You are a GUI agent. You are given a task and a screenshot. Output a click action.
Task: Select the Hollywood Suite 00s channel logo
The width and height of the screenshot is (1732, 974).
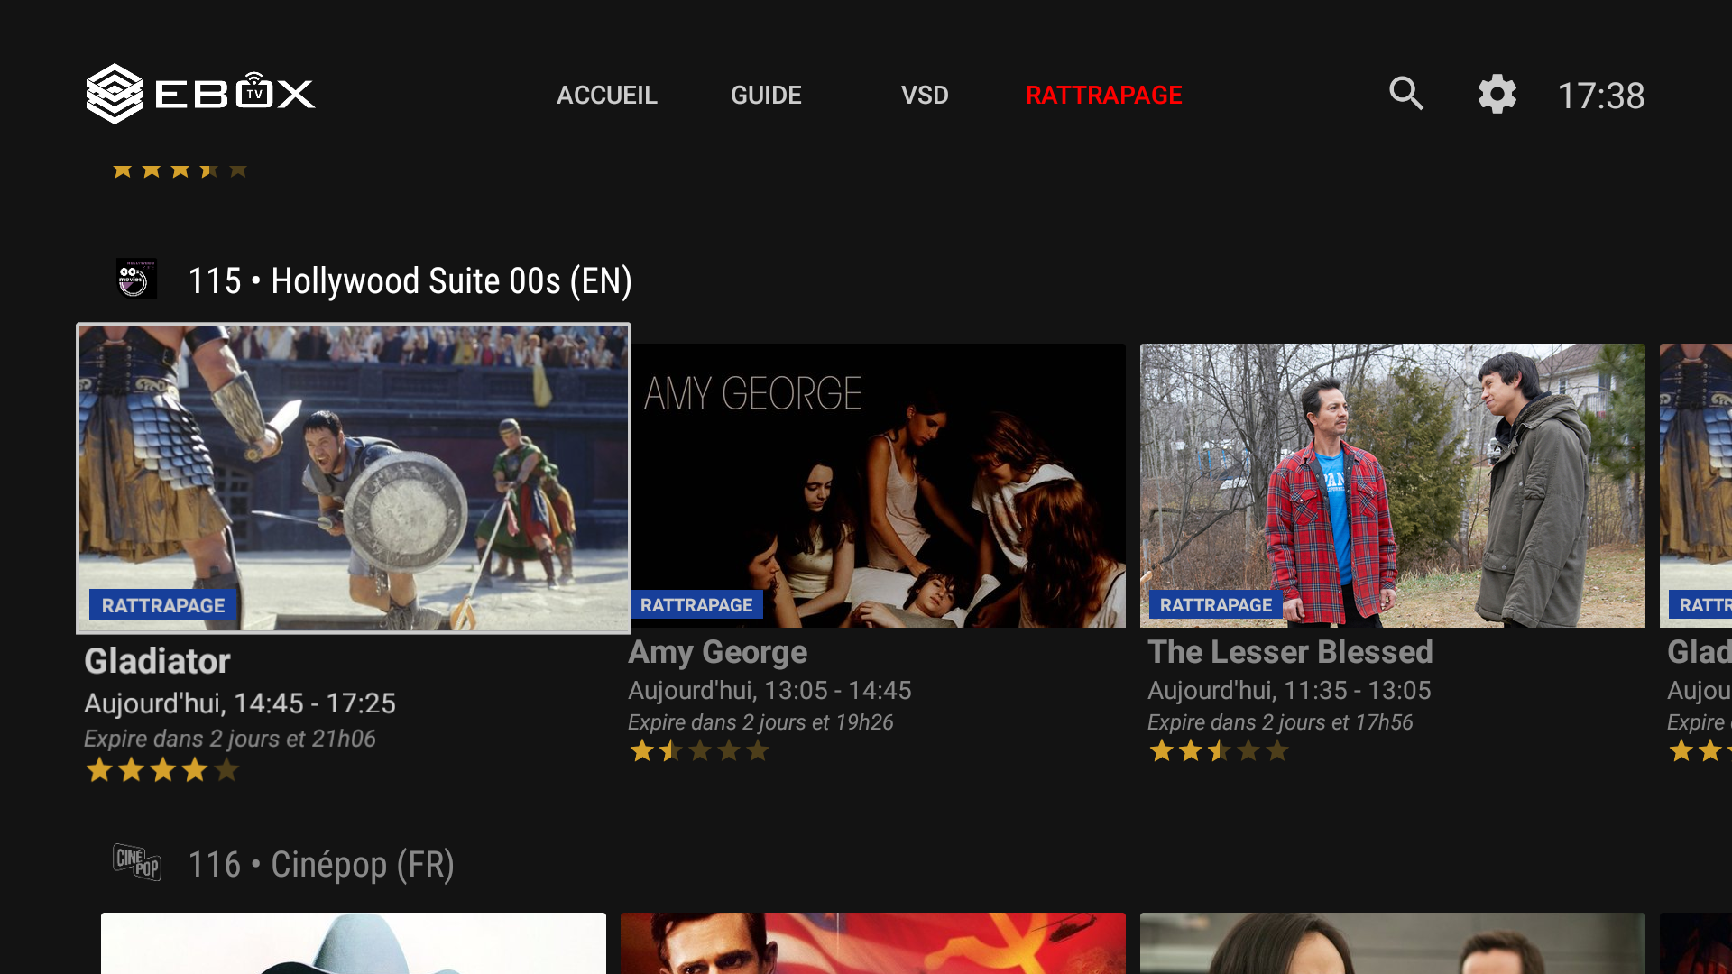[x=136, y=280]
